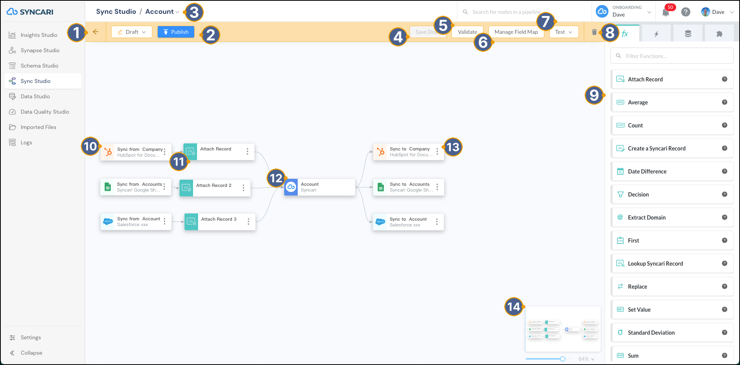Open menu of Sync from Company node
This screenshot has width=740, height=365.
(165, 152)
